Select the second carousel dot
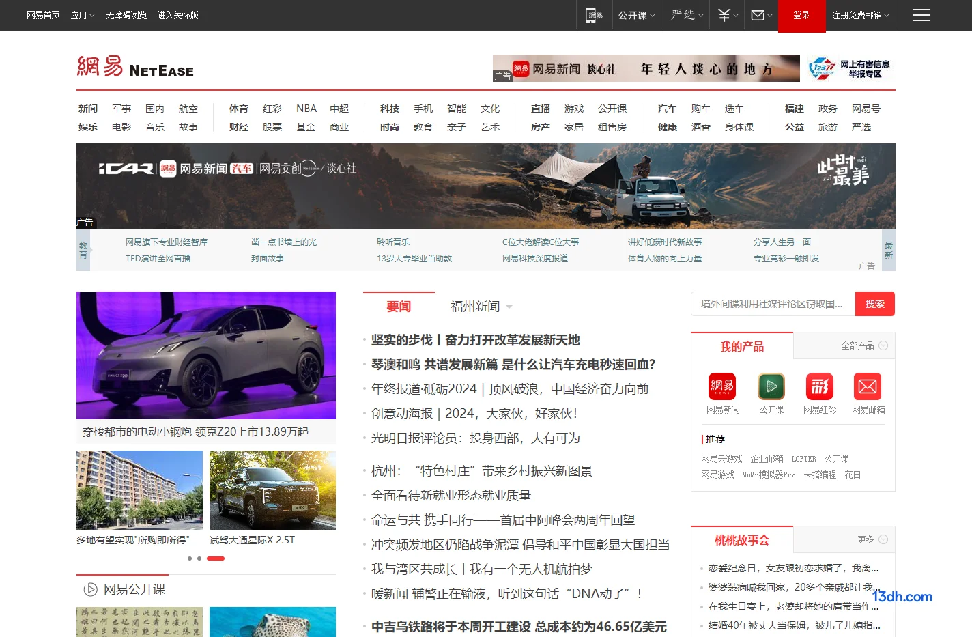 pos(199,558)
